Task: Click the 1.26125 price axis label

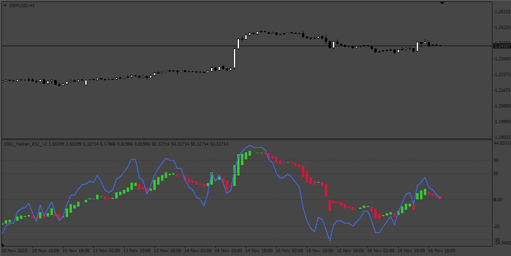Action: (502, 12)
